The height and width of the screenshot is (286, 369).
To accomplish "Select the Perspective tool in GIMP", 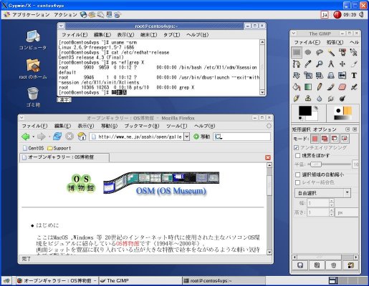I will click(331, 76).
